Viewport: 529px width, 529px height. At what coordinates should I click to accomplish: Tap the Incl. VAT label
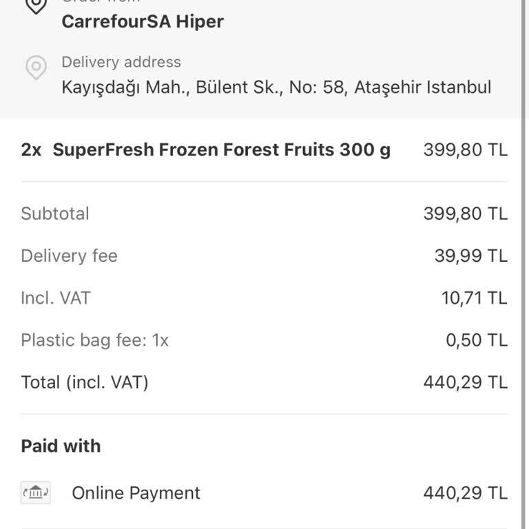coord(56,298)
